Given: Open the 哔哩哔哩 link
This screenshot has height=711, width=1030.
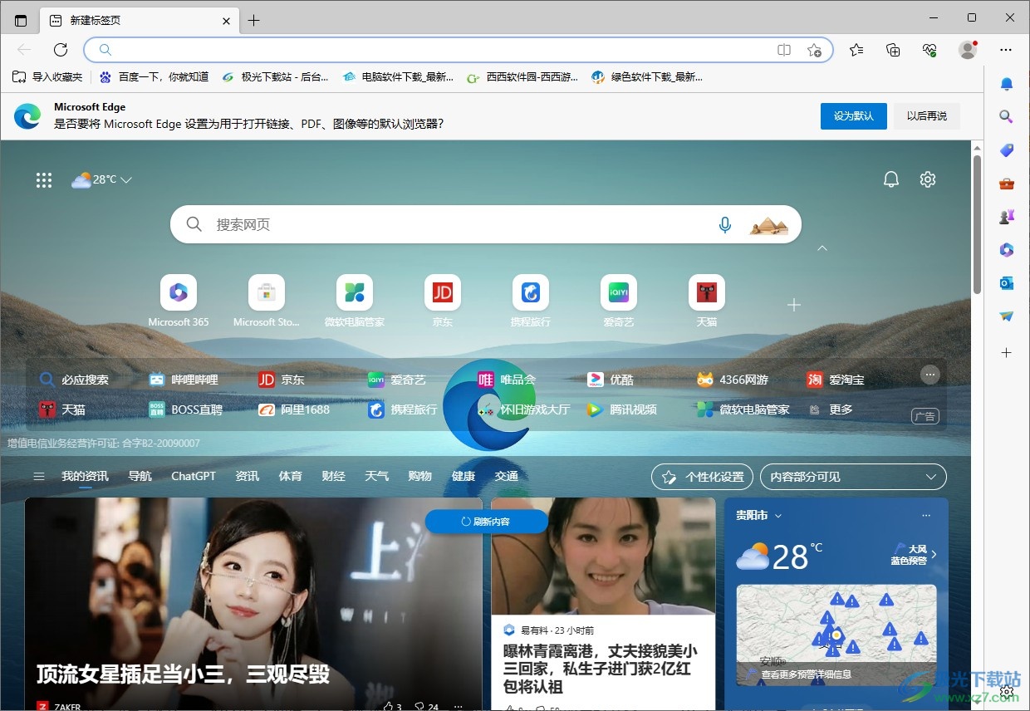Looking at the screenshot, I should coord(184,380).
